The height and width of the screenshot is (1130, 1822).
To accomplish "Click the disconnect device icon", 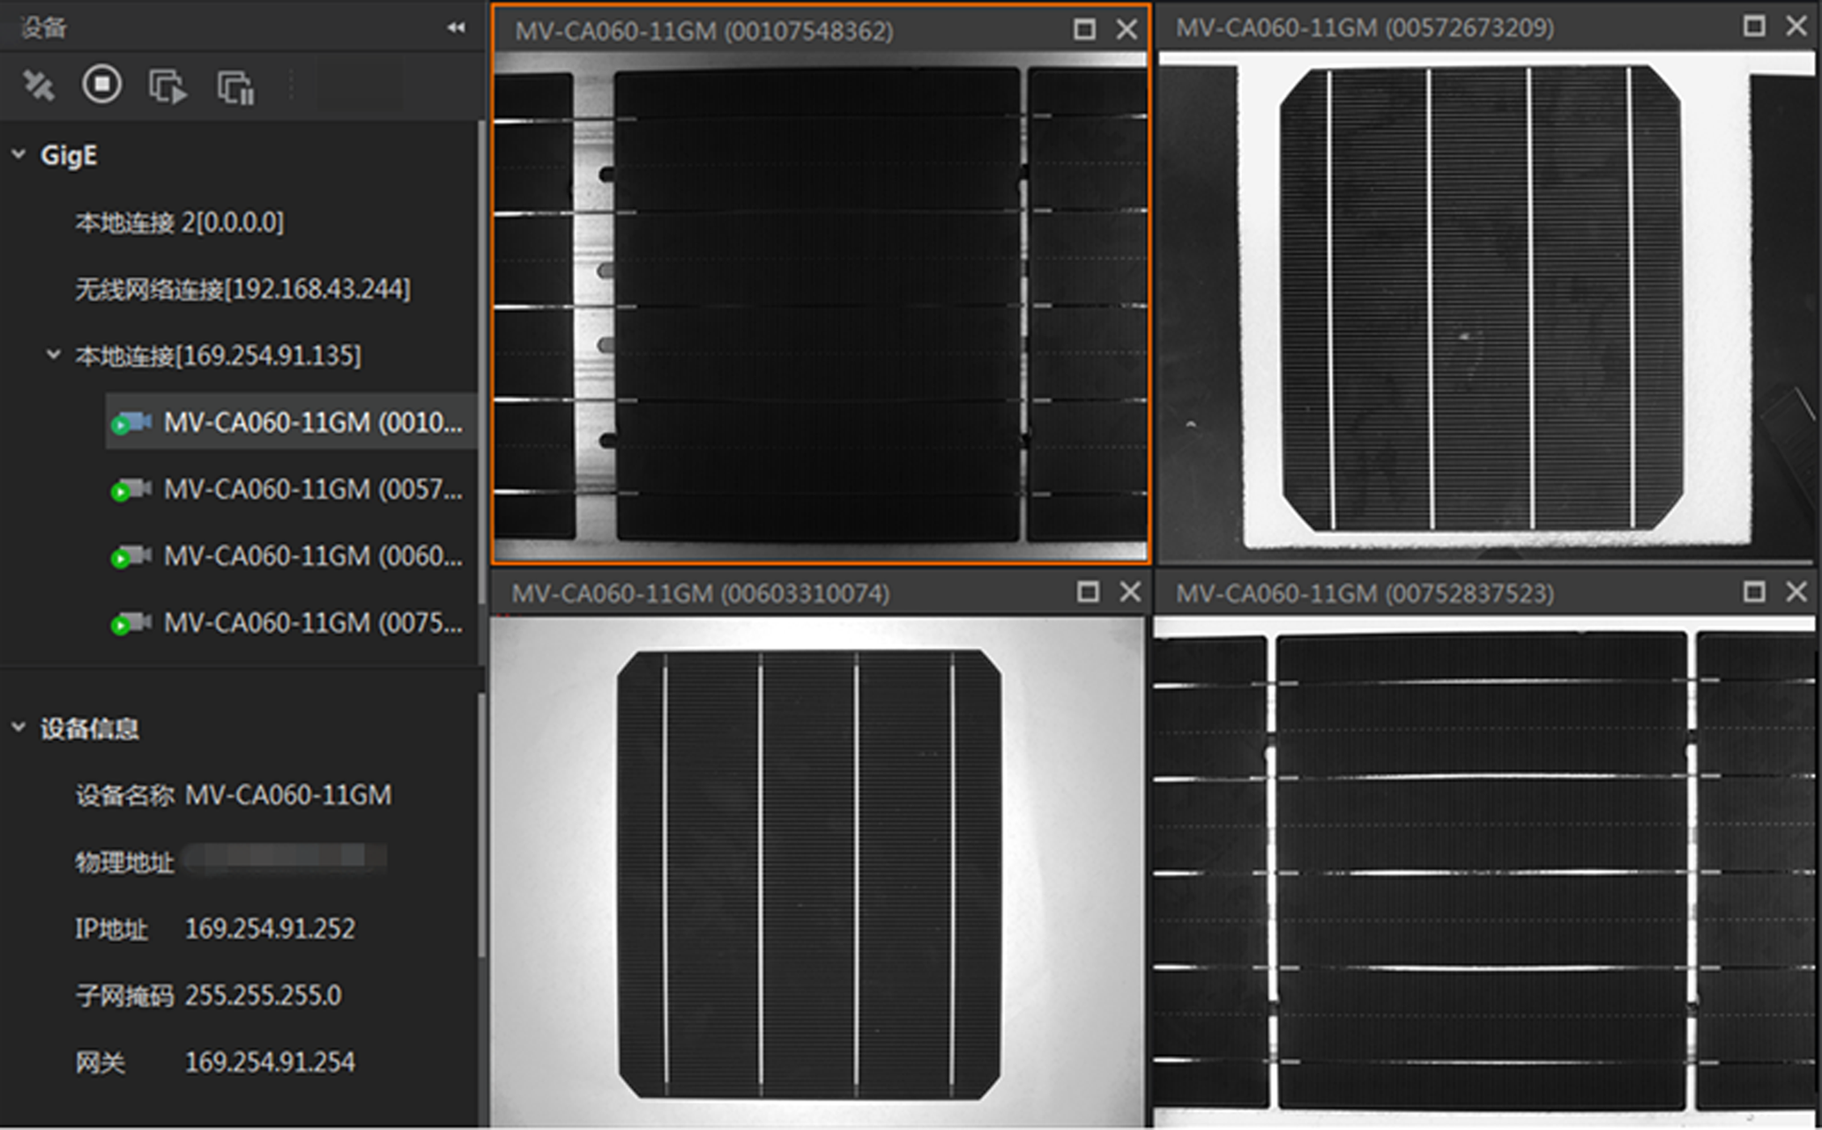I will 38,85.
